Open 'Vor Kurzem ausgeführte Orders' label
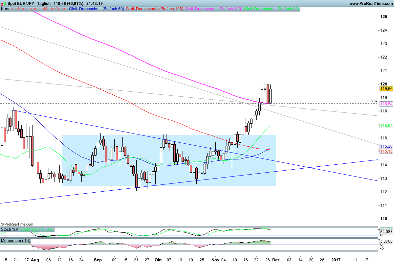 click(39, 9)
